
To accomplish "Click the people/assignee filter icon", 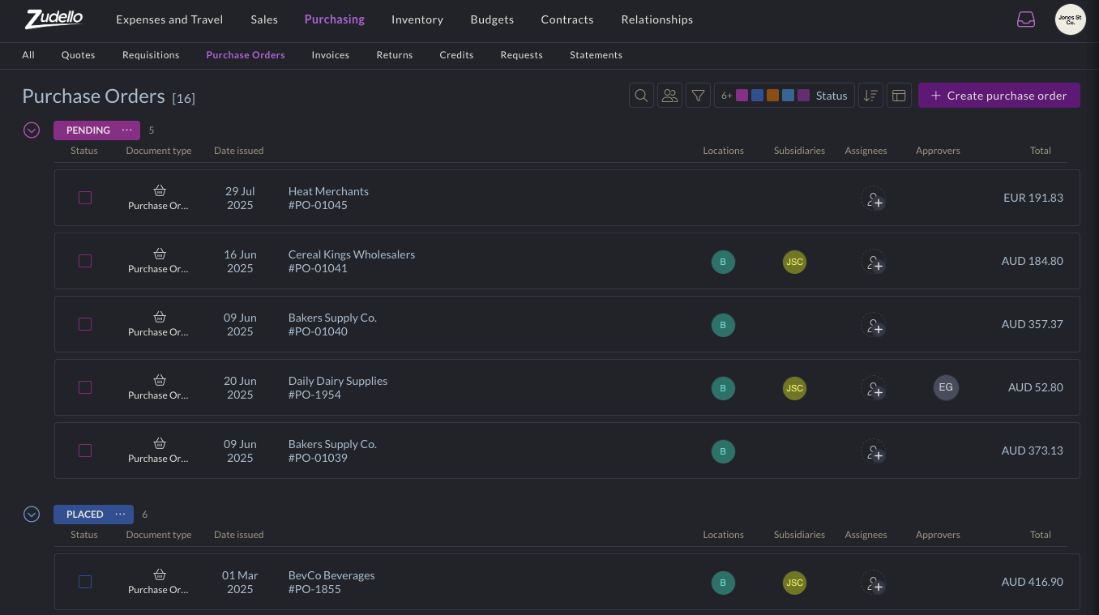I will tap(669, 96).
